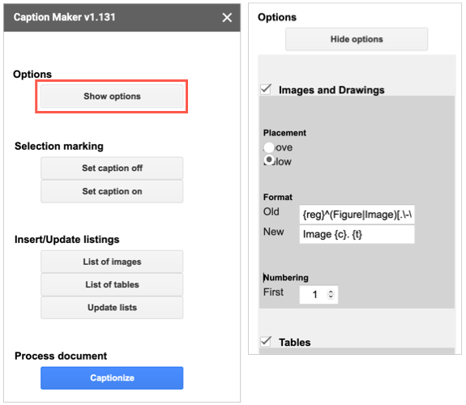Click the Hide options button

point(357,39)
